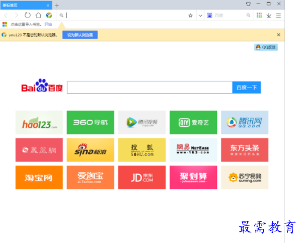Click the Baidu logo on the page

click(x=42, y=86)
